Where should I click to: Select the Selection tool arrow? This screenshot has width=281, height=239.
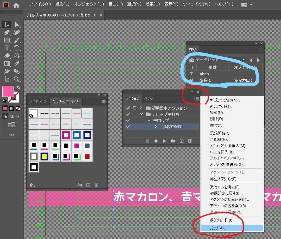[7, 25]
